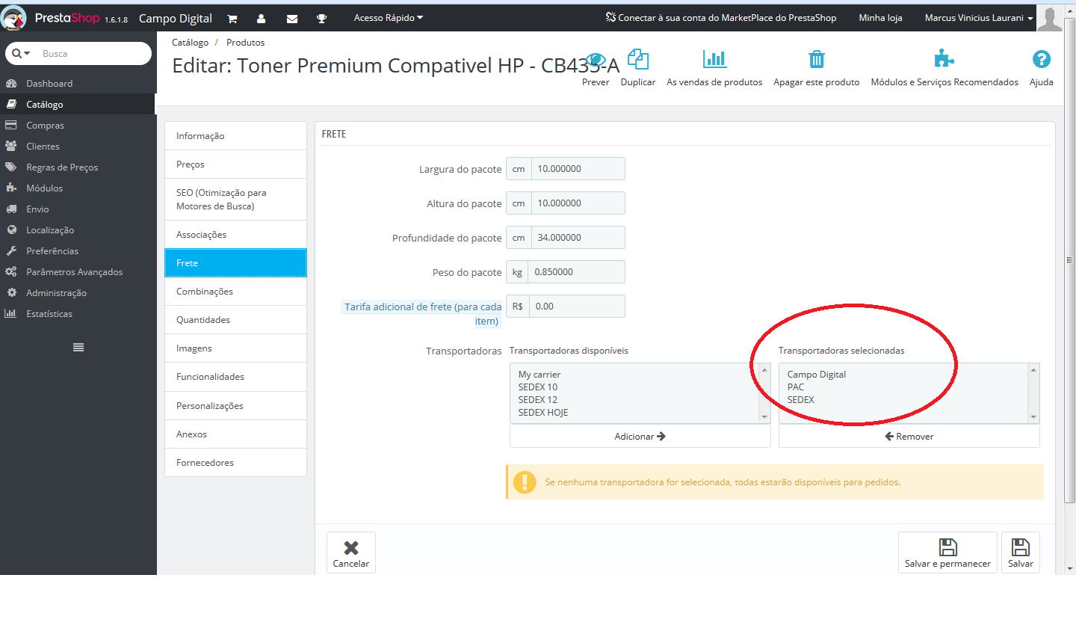The width and height of the screenshot is (1076, 643).
Task: Click the Peso do pacote field
Action: 576,272
